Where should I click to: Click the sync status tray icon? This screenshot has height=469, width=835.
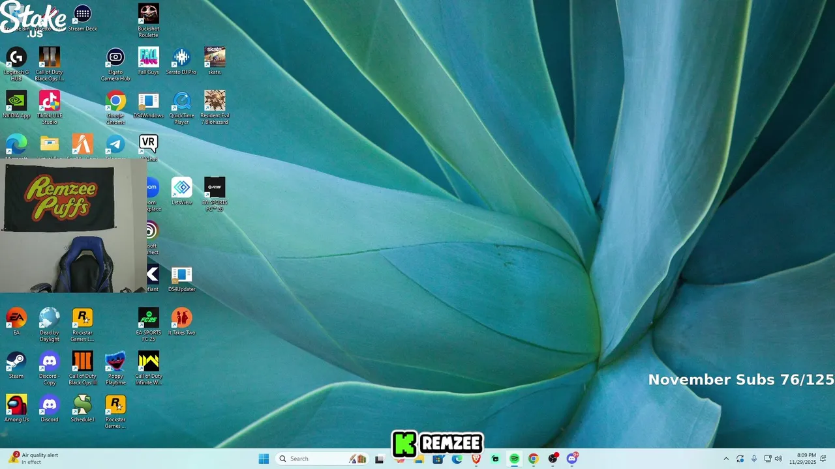click(x=740, y=459)
